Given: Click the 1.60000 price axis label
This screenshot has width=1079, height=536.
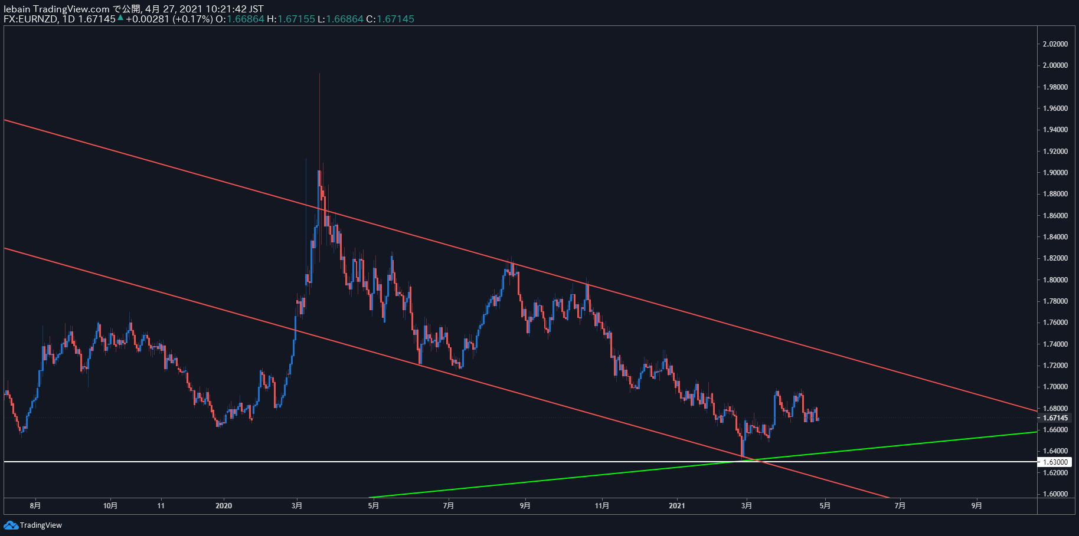Looking at the screenshot, I should coord(1055,494).
